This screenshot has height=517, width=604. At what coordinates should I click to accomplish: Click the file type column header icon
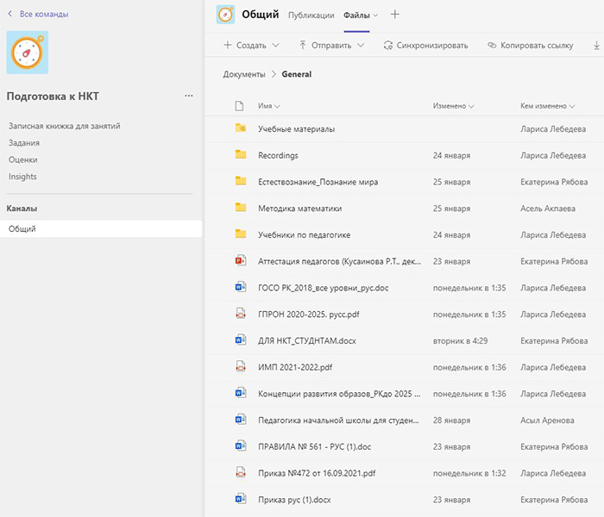(x=241, y=106)
